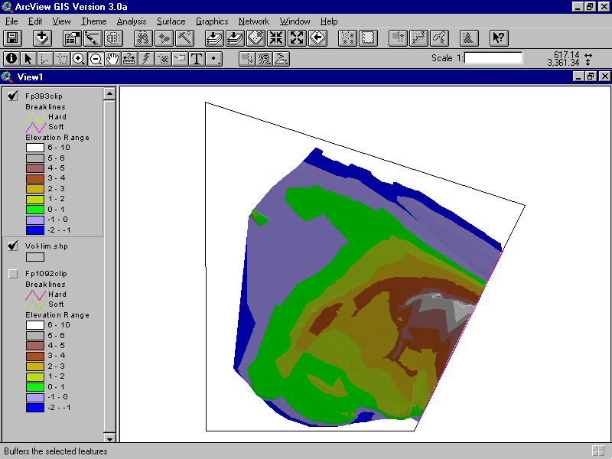The height and width of the screenshot is (459, 612).
Task: Toggle visibility of Fp393clip theme
Action: (13, 96)
